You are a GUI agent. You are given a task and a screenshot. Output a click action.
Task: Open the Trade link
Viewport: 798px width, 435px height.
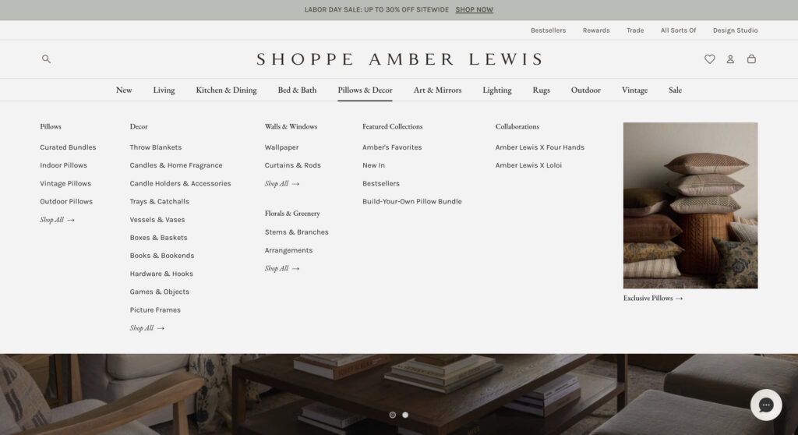tap(635, 30)
